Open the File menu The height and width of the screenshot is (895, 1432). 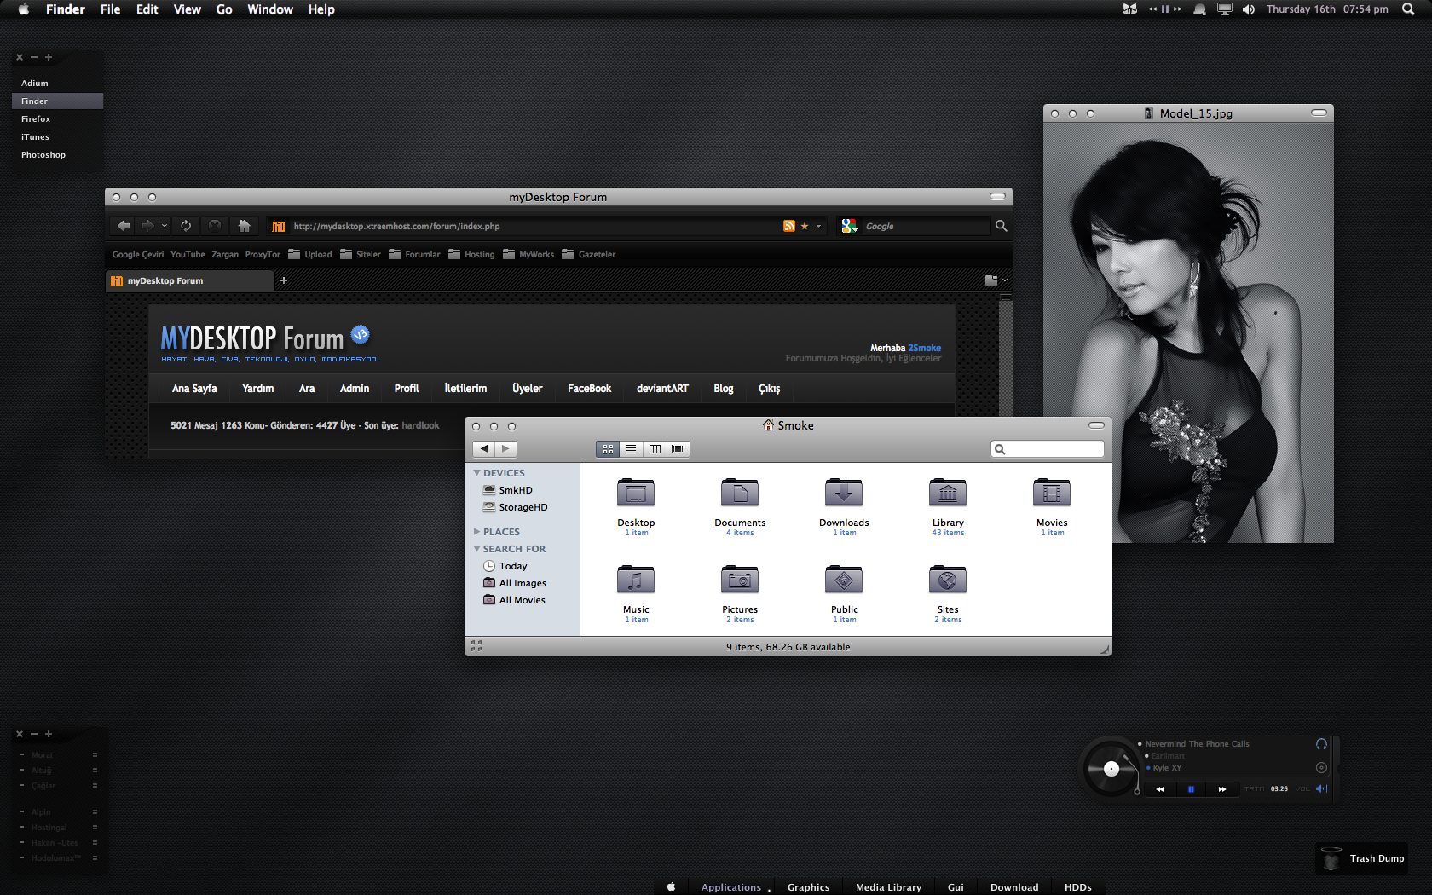tap(110, 9)
